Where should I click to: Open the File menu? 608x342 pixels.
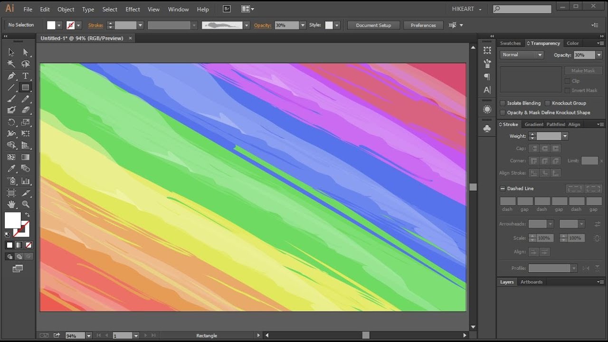pyautogui.click(x=28, y=9)
